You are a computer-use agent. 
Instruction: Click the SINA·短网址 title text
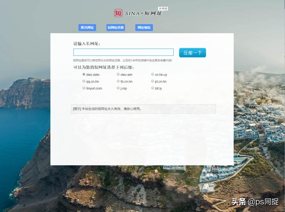[x=143, y=13]
